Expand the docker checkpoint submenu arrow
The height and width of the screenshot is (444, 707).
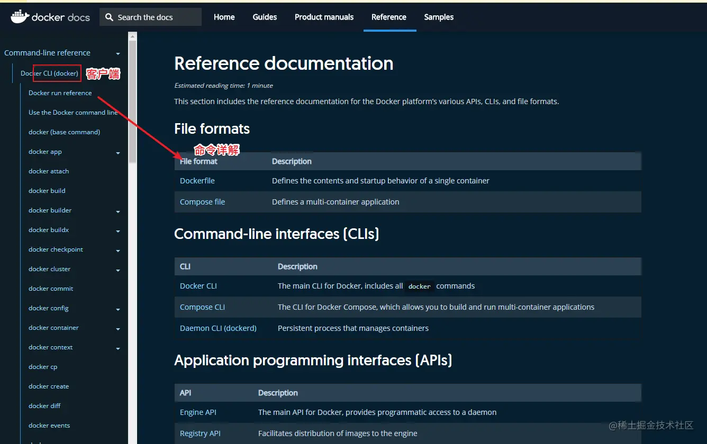click(118, 251)
